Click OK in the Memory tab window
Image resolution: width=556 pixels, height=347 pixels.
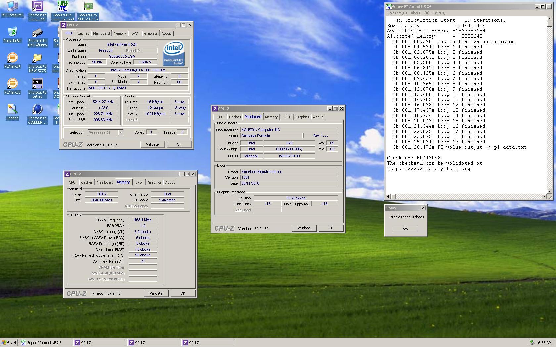click(x=183, y=293)
